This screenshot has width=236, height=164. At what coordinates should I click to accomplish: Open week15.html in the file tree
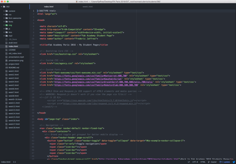pyautogui.click(x=14, y=117)
